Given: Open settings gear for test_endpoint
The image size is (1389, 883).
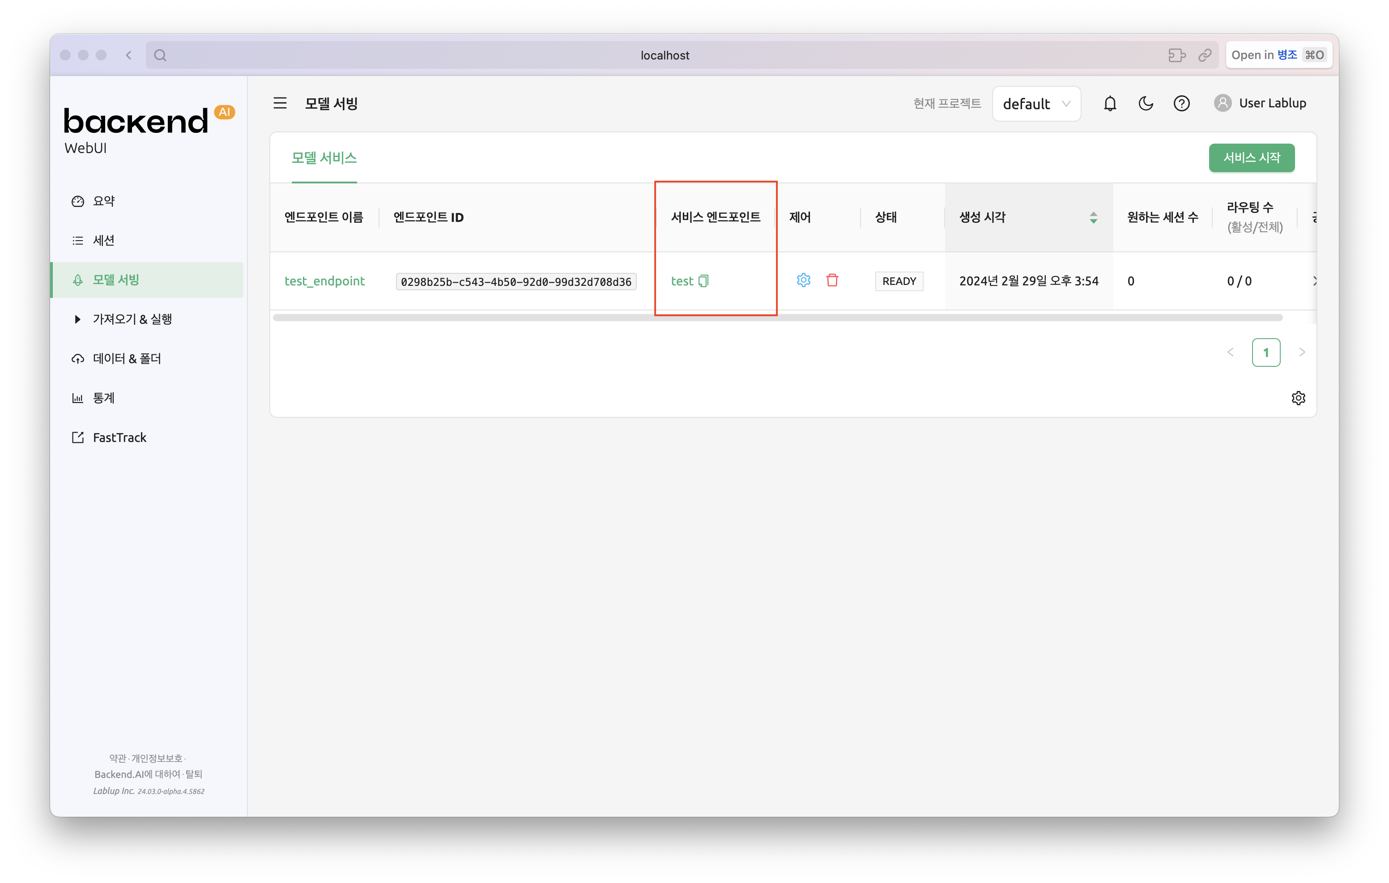Looking at the screenshot, I should 803,280.
